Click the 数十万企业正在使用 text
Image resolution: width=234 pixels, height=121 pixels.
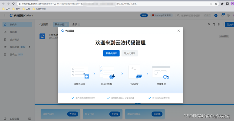161,98
